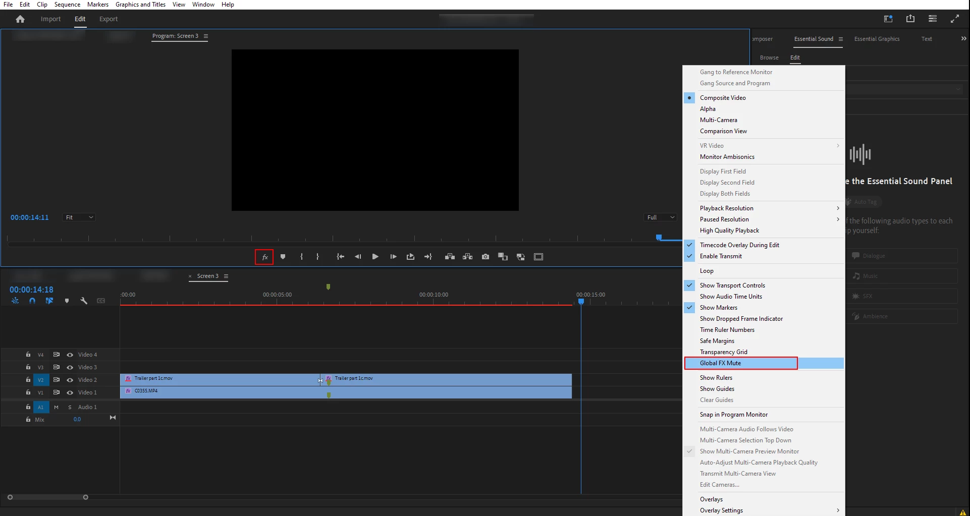Toggle V2 track targeting
This screenshot has width=970, height=516.
(41, 380)
